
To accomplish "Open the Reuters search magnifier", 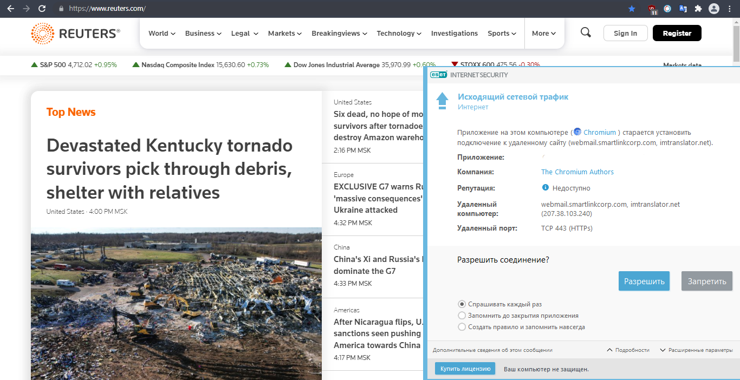I will click(x=586, y=32).
